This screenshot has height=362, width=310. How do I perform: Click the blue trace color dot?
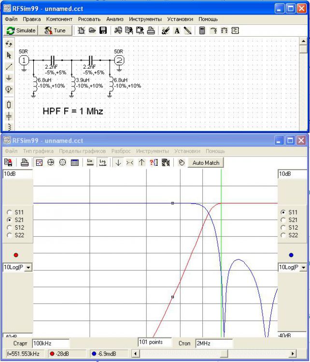tap(291, 255)
